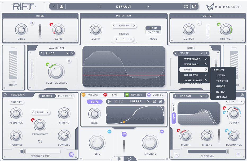Click the Distort button in Feedback
This screenshot has height=161, width=247.
[16, 102]
